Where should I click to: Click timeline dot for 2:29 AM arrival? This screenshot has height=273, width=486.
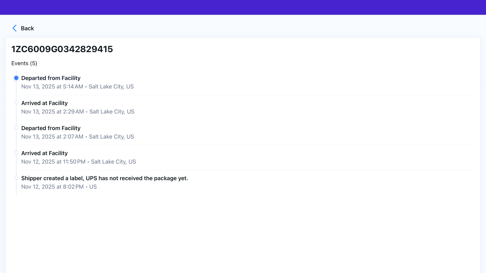[16, 103]
